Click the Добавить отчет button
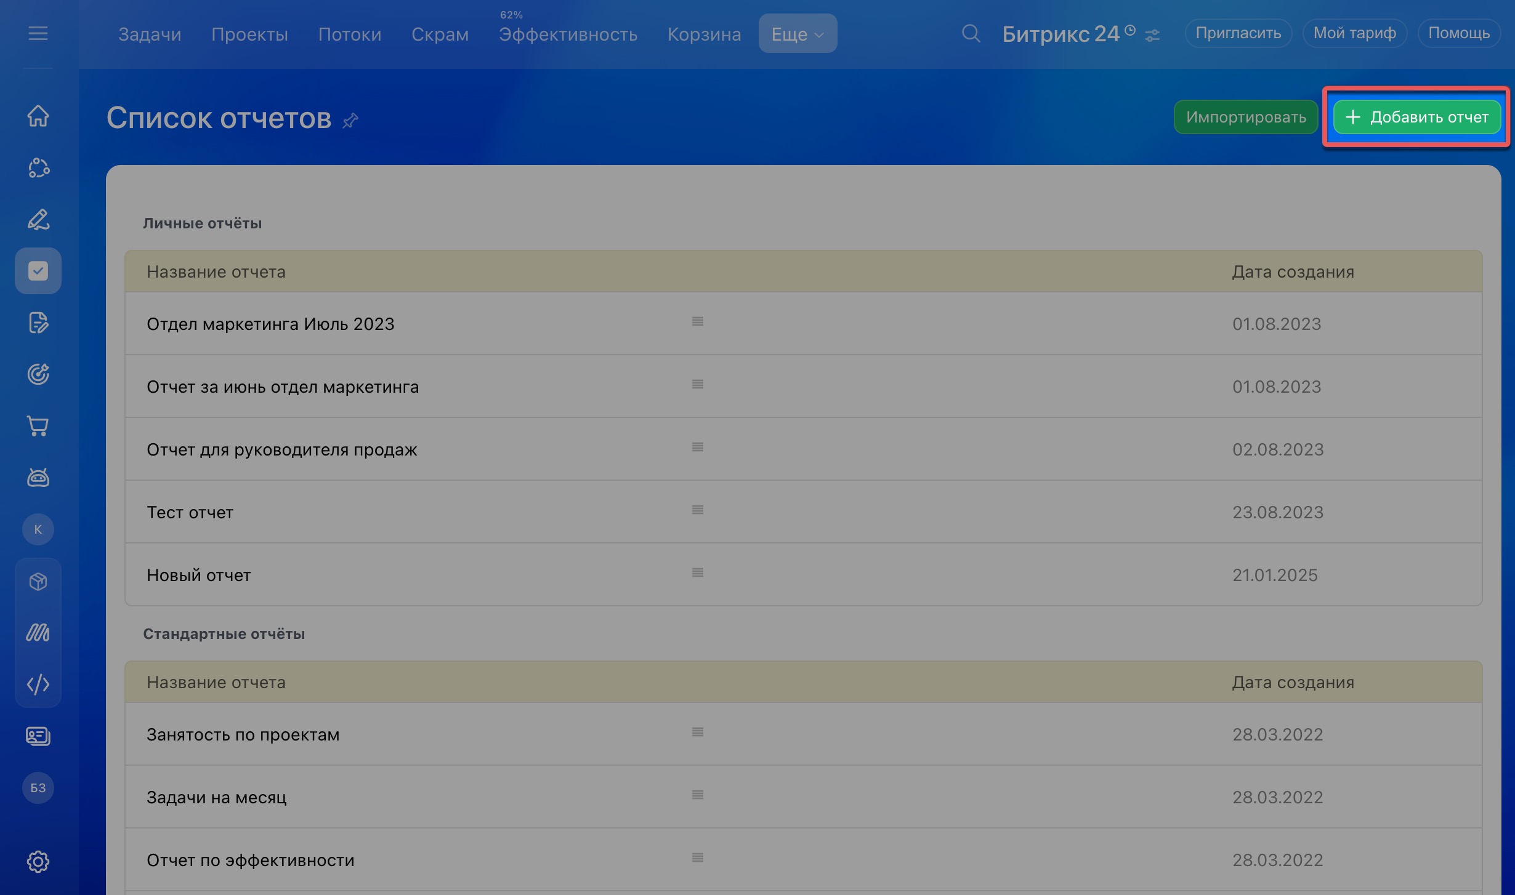1515x895 pixels. [x=1416, y=117]
